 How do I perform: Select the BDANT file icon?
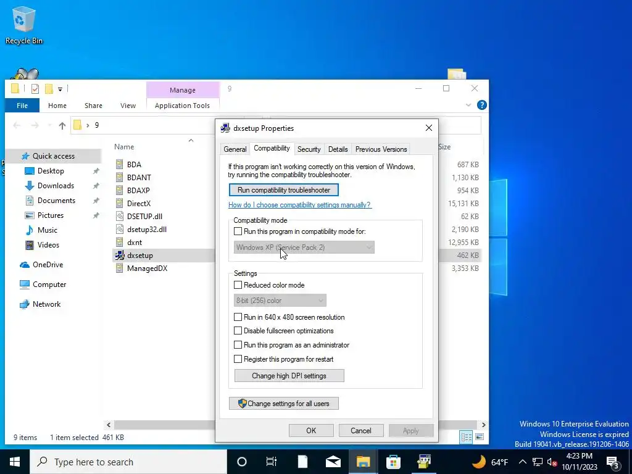point(119,177)
